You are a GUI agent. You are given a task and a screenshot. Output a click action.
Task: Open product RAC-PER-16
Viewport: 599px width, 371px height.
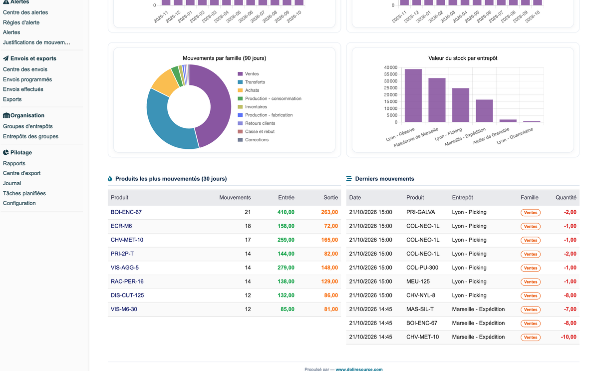[127, 282]
